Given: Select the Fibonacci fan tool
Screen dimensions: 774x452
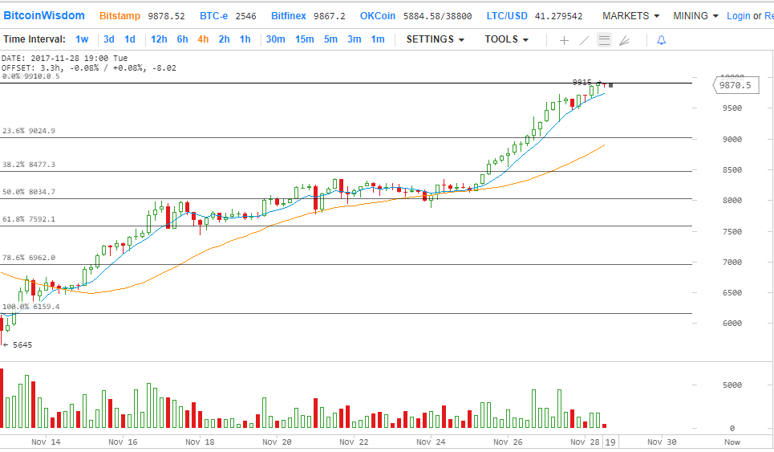Looking at the screenshot, I should tap(624, 39).
